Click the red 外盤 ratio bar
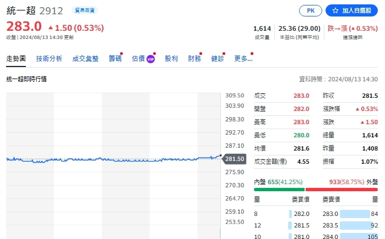 pyautogui.click(x=341, y=190)
